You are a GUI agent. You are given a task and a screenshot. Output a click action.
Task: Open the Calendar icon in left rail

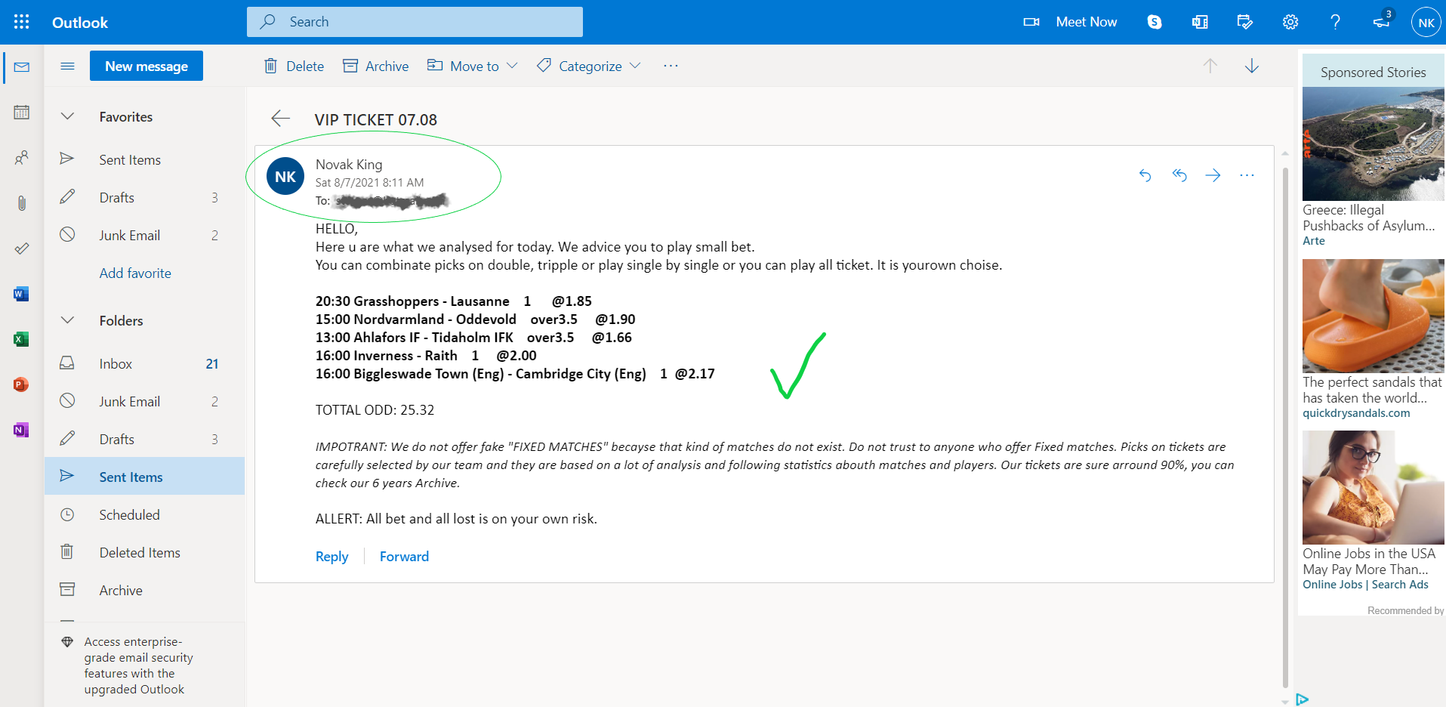pyautogui.click(x=21, y=113)
